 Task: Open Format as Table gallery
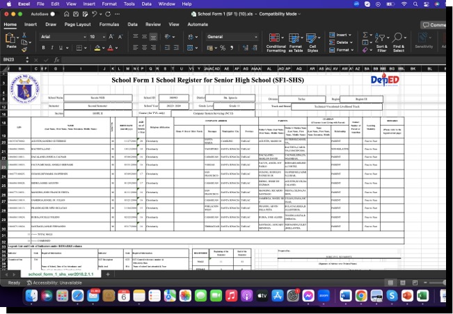[296, 42]
